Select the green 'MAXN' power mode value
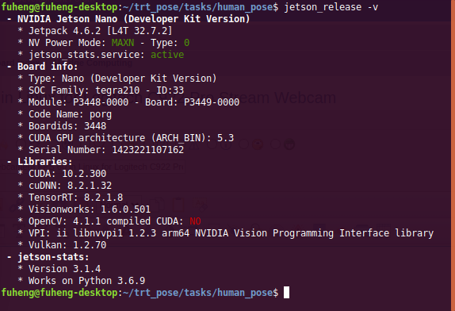This screenshot has width=455, height=311. point(123,43)
